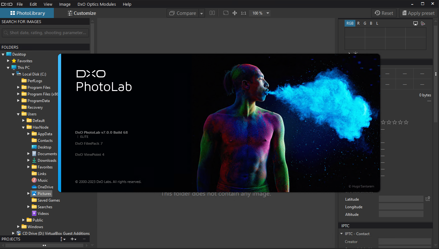Switch to side-by-side comparison view icon
The width and height of the screenshot is (439, 249).
coord(212,13)
